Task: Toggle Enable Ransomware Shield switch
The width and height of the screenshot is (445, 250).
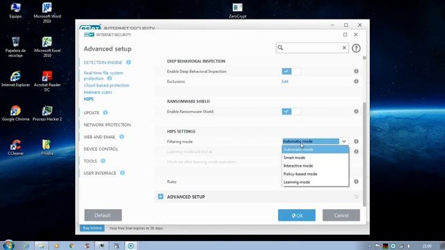Action: pos(291,111)
